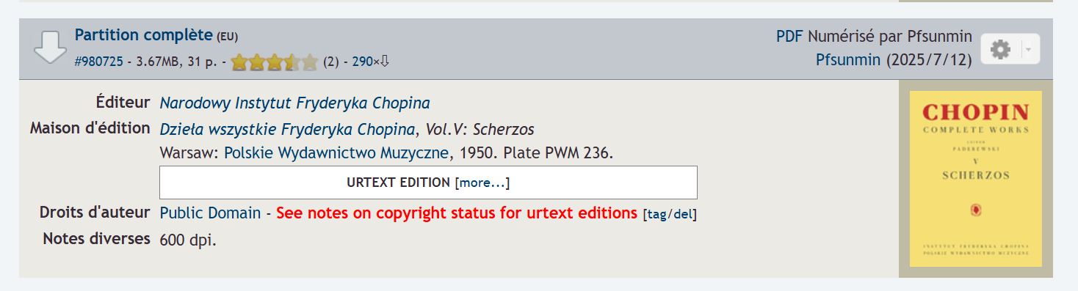
Task: Rate the score with the first star
Action: (239, 62)
